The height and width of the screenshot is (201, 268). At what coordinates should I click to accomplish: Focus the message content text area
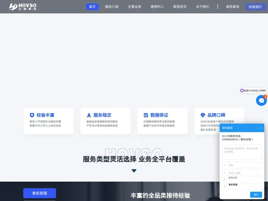point(242,152)
